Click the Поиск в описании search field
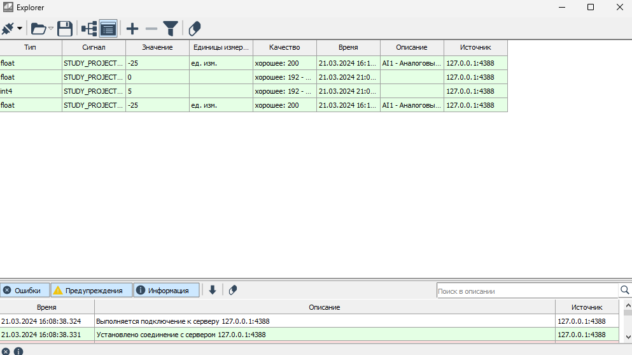Viewport: 632px width, 355px height. tap(527, 291)
